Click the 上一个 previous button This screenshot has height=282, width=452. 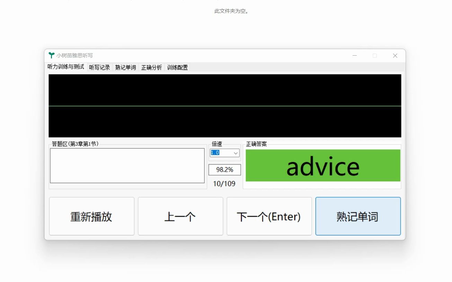click(x=180, y=216)
